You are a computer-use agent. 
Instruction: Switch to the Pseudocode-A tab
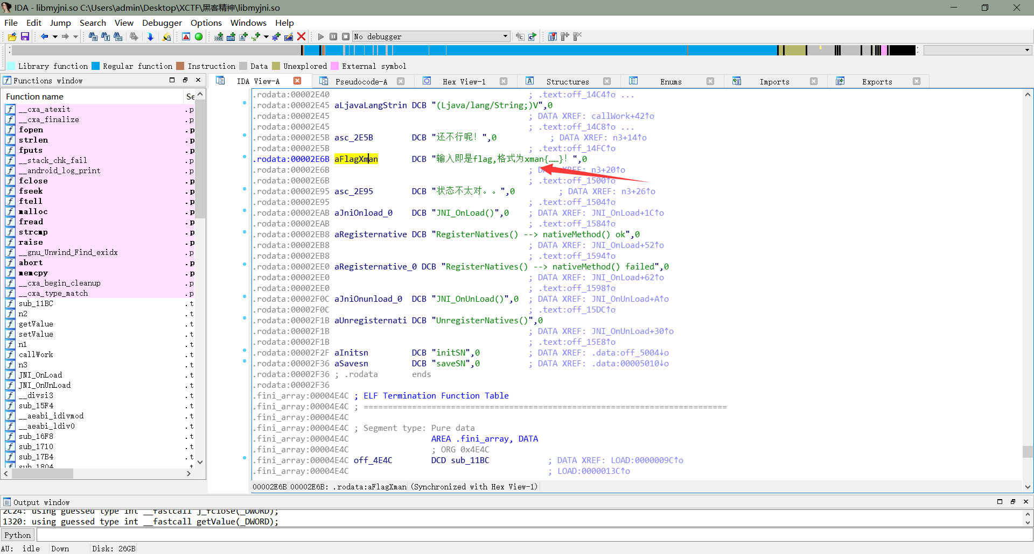361,82
